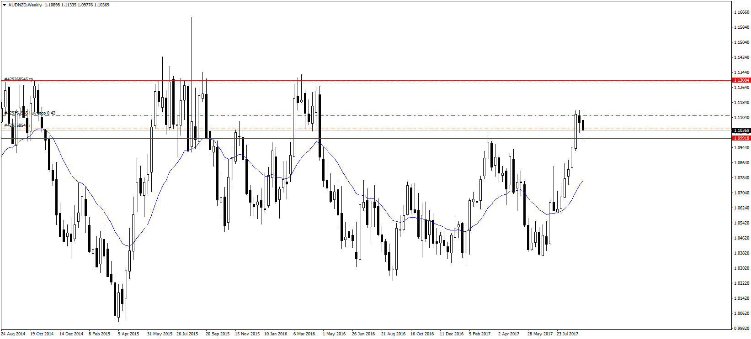
Task: Click the 1.11040 price axis label
Action: pos(741,118)
